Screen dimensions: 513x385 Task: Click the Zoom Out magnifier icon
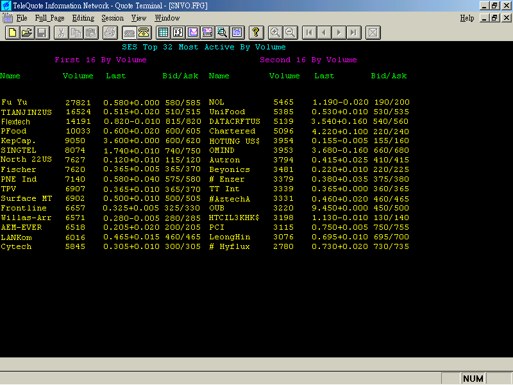click(290, 33)
